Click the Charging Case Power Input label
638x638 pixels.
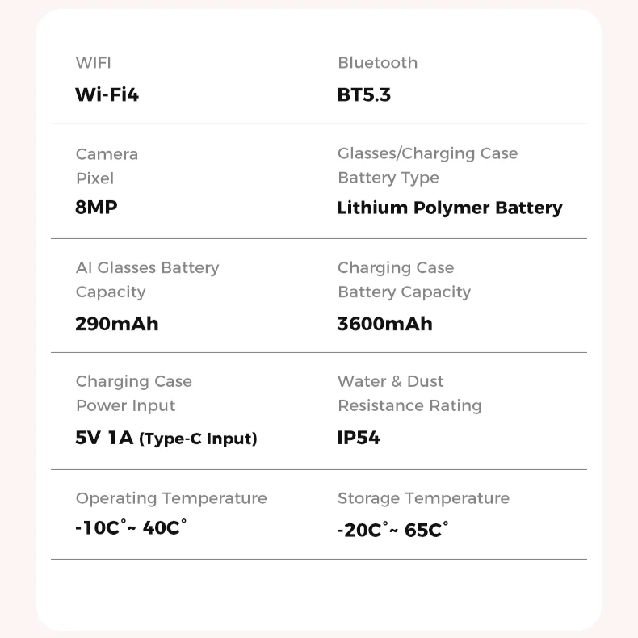pos(133,393)
